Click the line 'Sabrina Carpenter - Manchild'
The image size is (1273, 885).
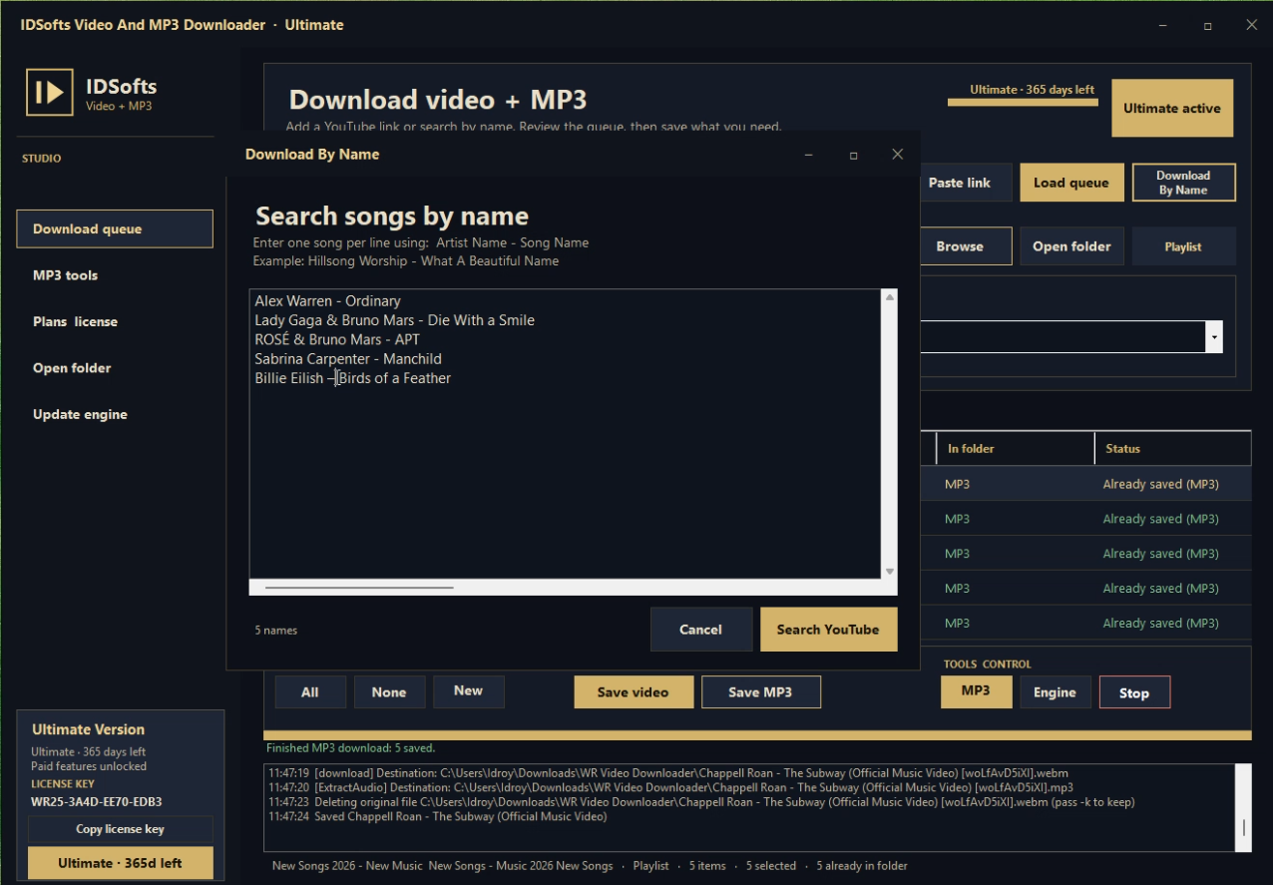point(347,359)
